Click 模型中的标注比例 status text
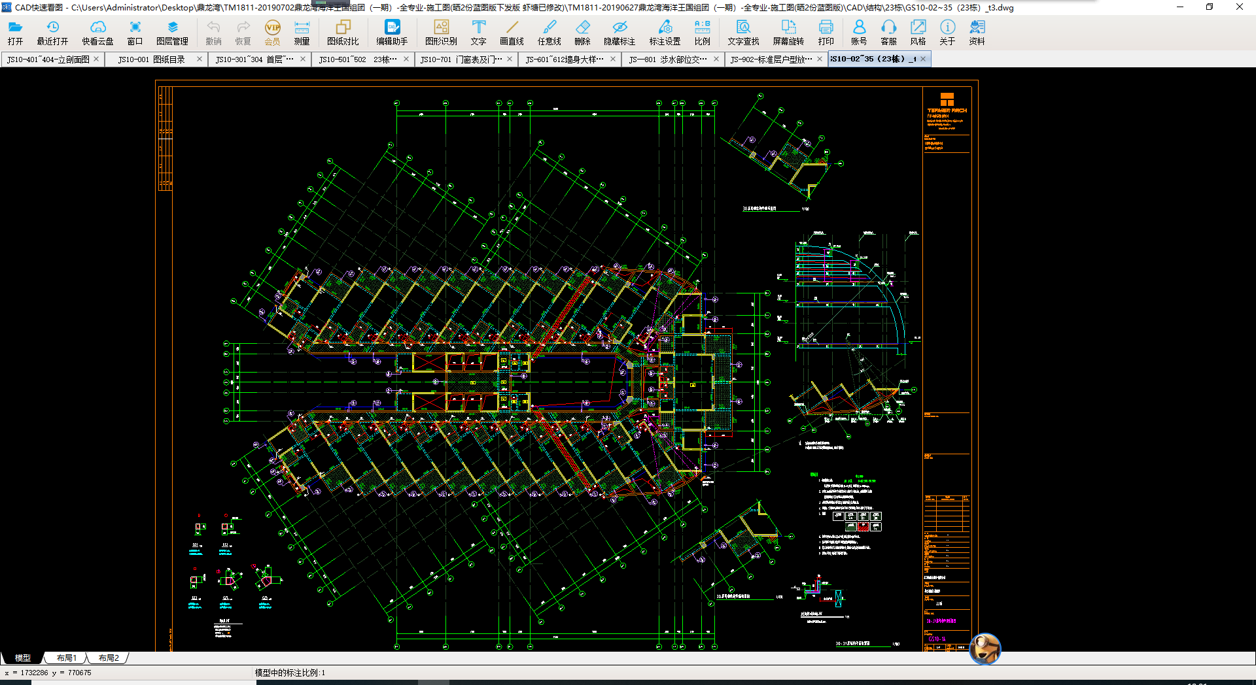This screenshot has width=1256, height=685. pos(290,673)
